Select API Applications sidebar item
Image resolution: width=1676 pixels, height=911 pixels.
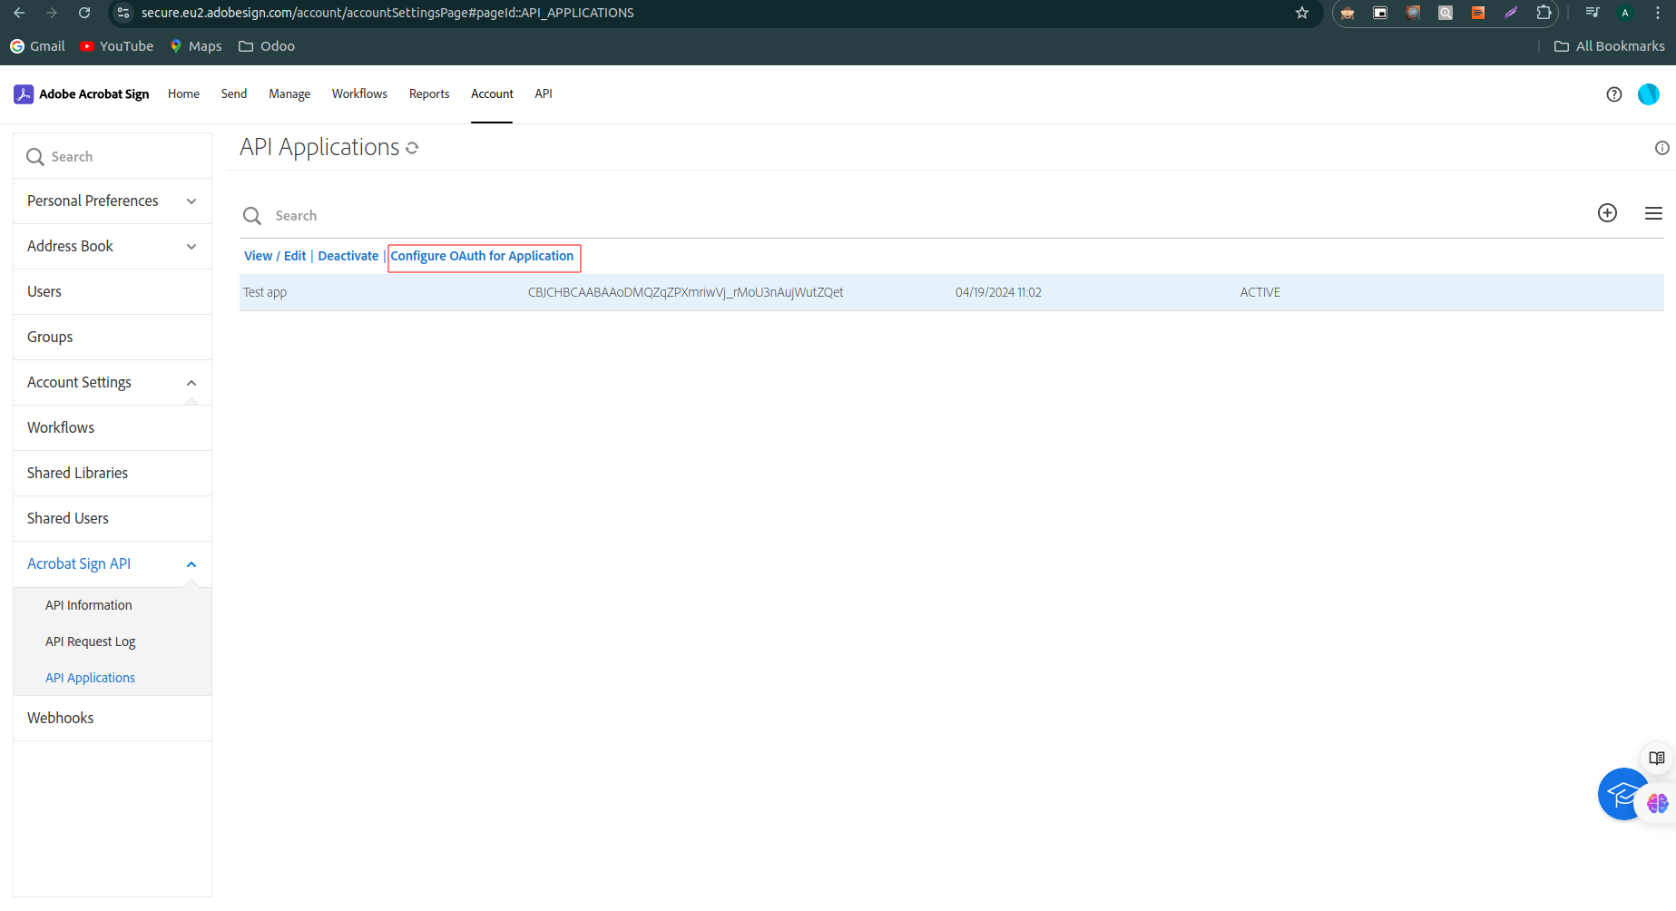pos(91,679)
